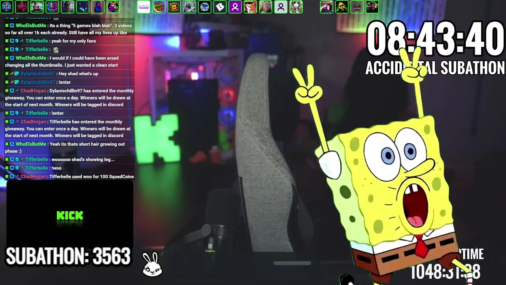Select 'woooooo shad's showing leg...' message text

click(83, 160)
